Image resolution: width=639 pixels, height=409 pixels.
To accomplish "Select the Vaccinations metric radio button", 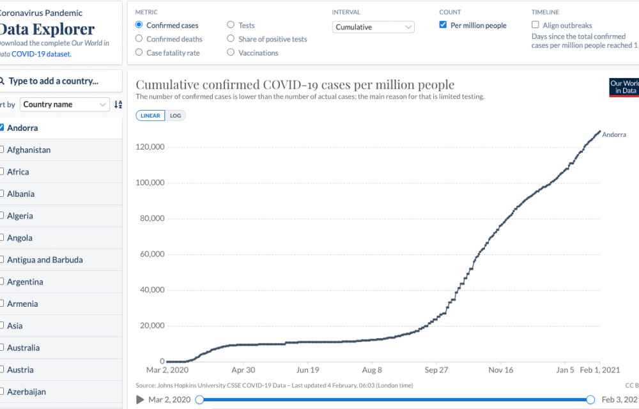I will [231, 53].
